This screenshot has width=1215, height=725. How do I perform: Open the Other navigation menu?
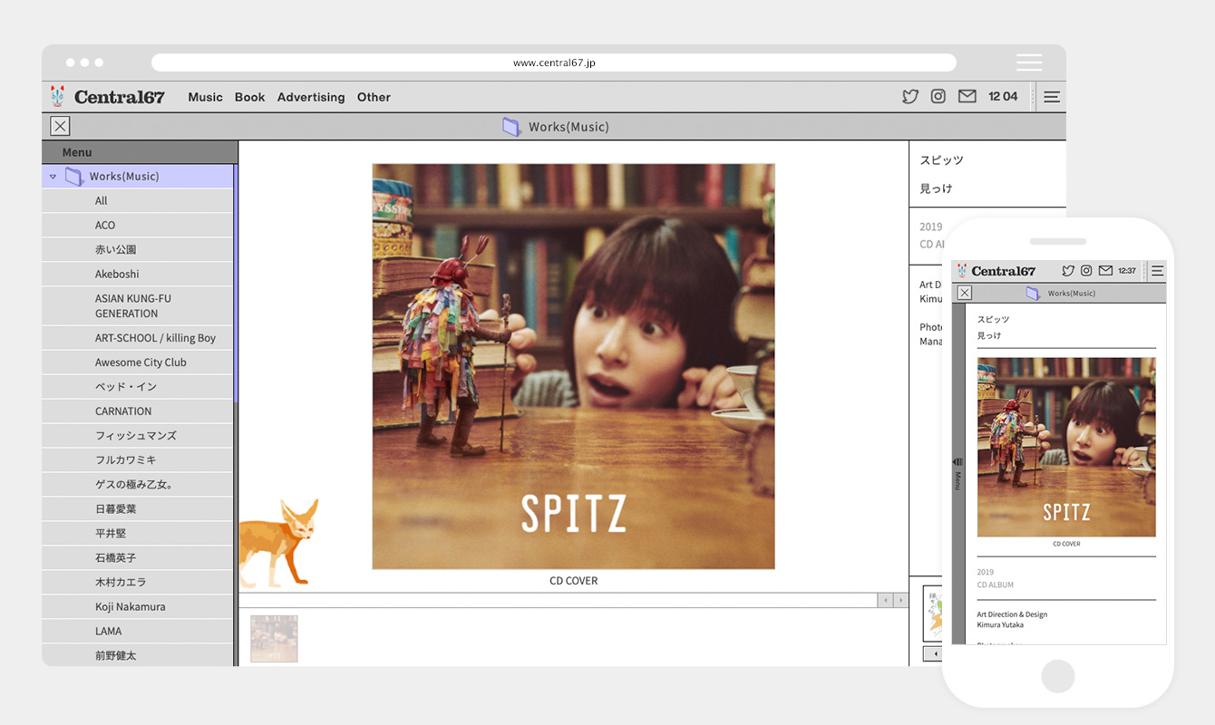click(x=374, y=97)
